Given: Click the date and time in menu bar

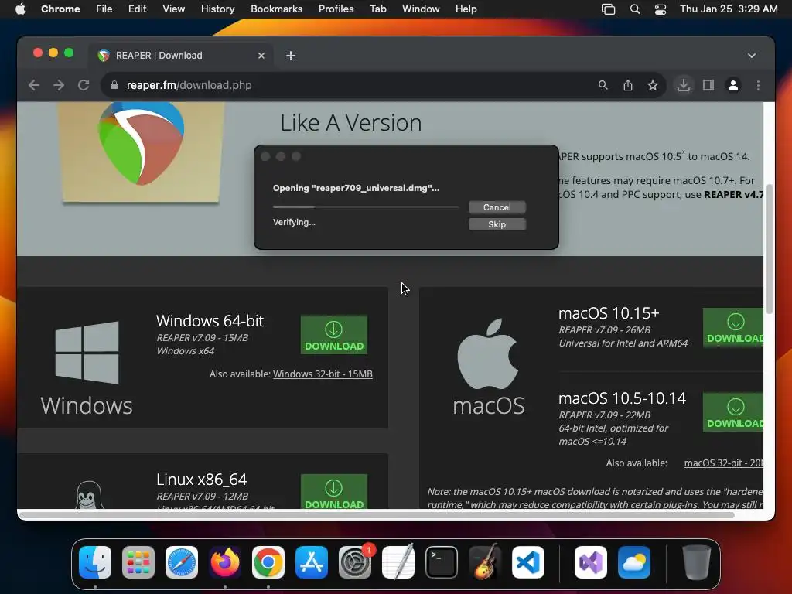Looking at the screenshot, I should [729, 9].
